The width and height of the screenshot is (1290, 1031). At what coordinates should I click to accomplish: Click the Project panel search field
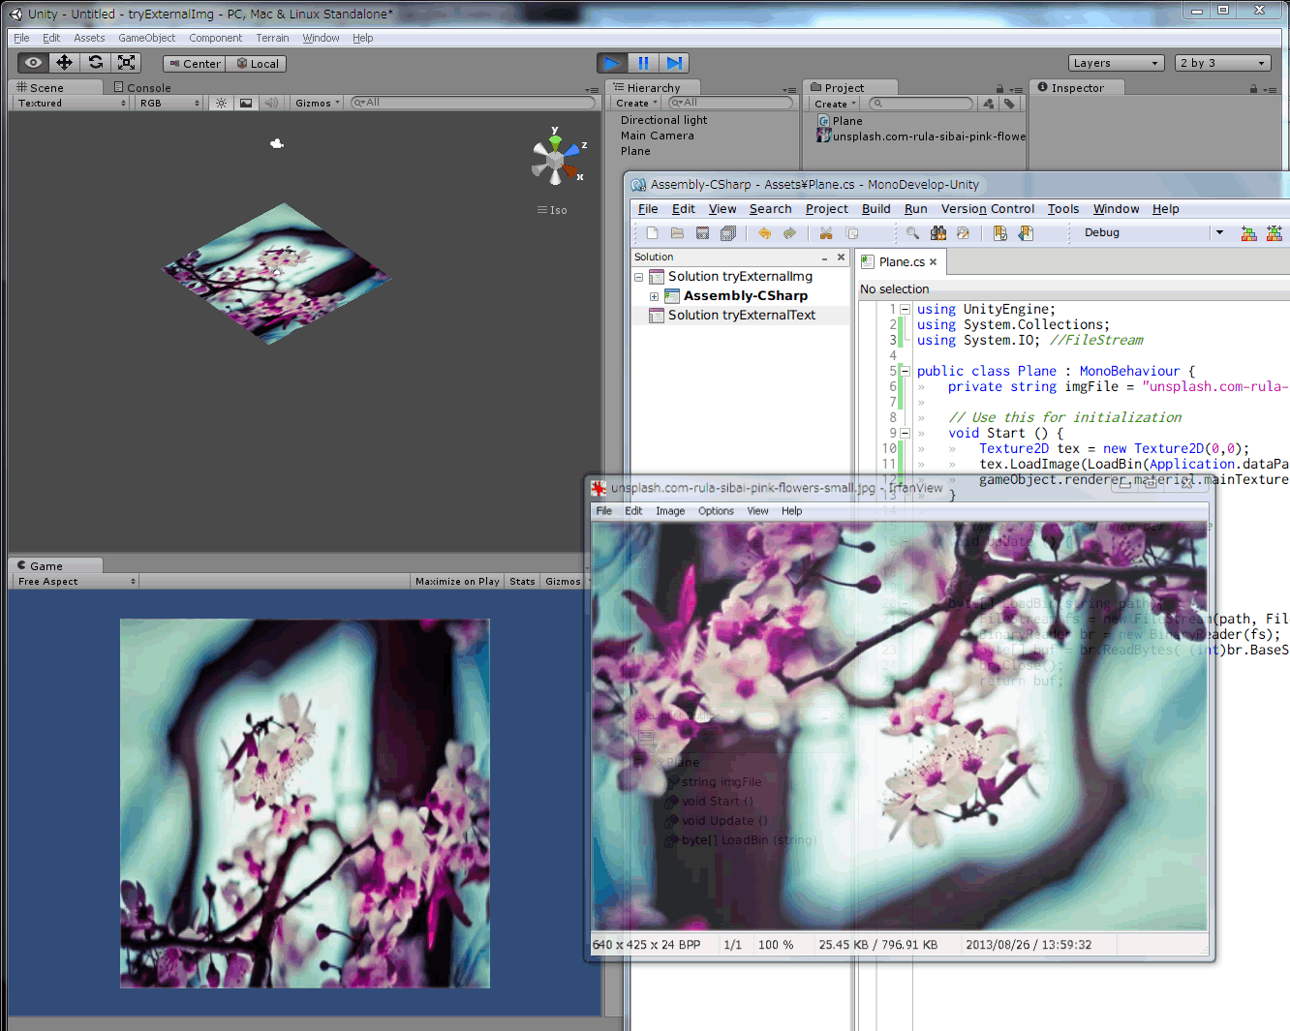[x=921, y=104]
